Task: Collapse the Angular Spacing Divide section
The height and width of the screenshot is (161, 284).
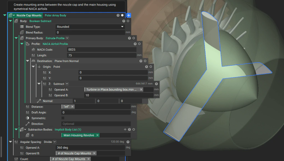Action: click(11, 142)
